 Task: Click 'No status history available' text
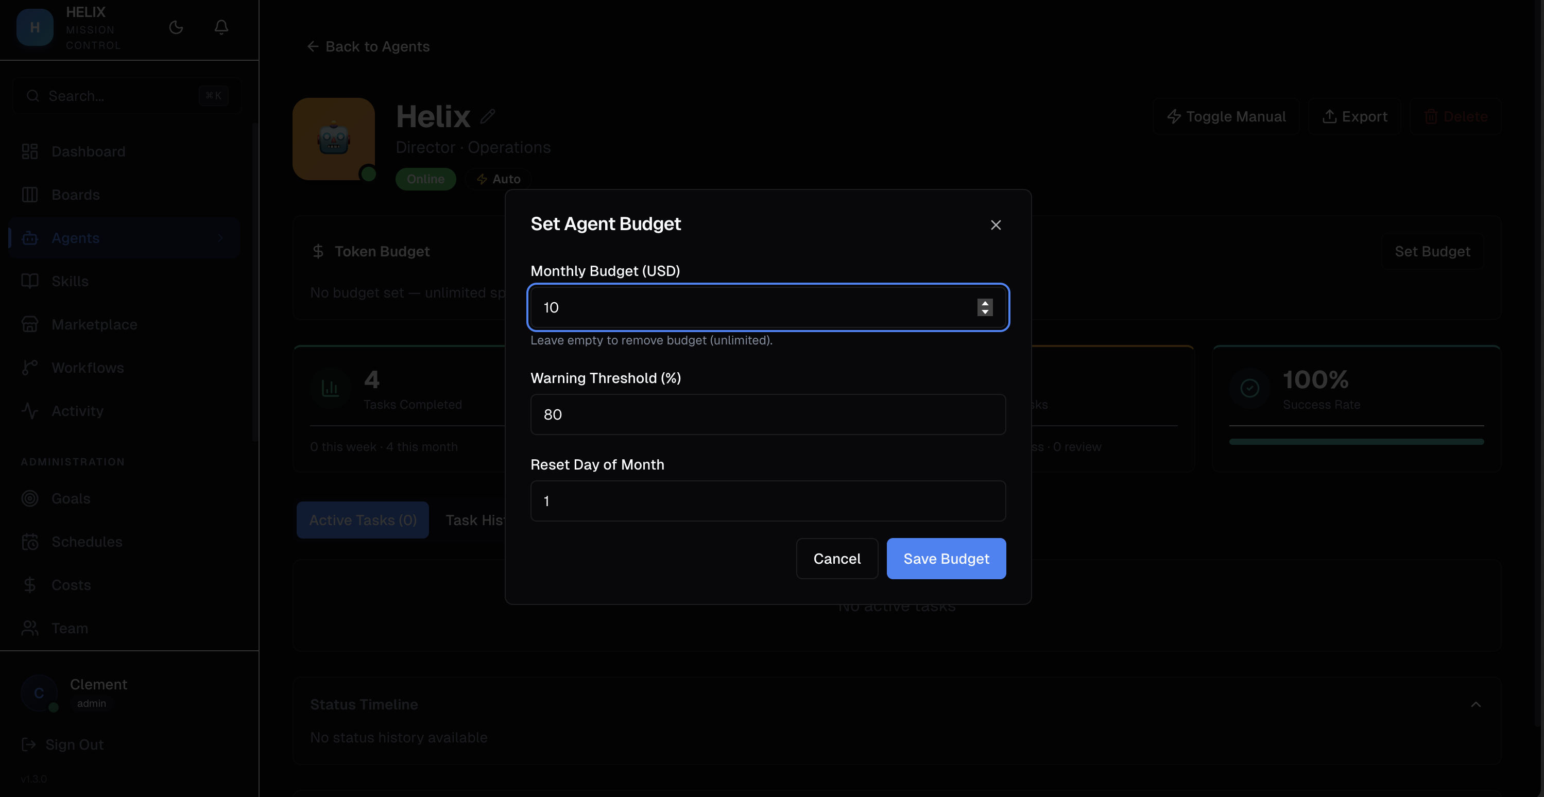click(399, 738)
